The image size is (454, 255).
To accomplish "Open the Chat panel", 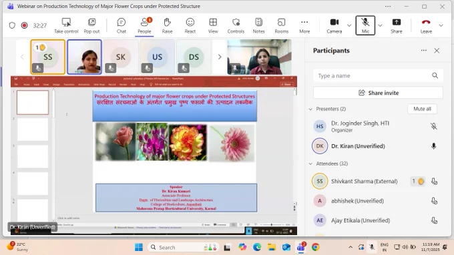I will (x=122, y=25).
